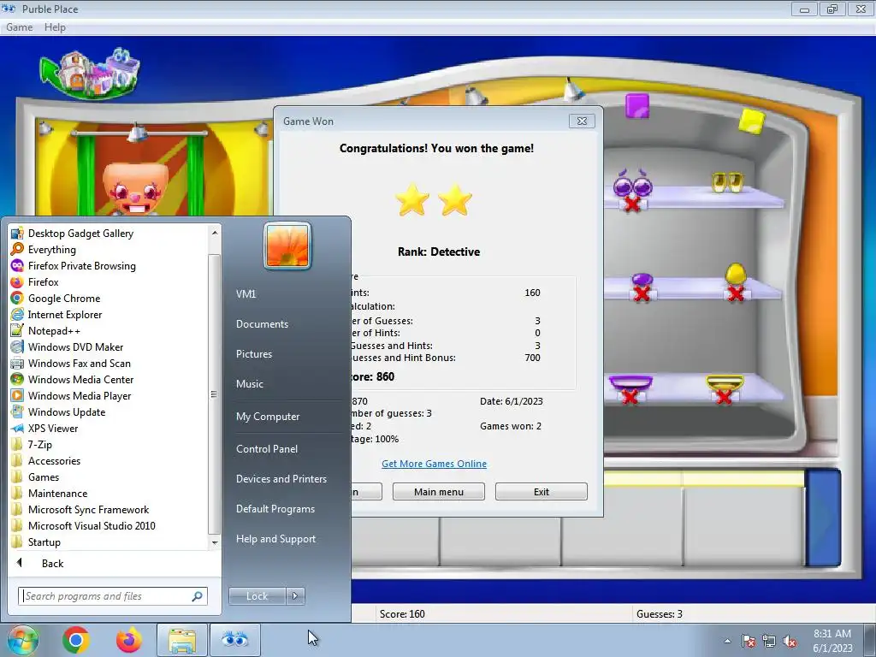
Task: Open Music from the start menu
Action: 249,384
